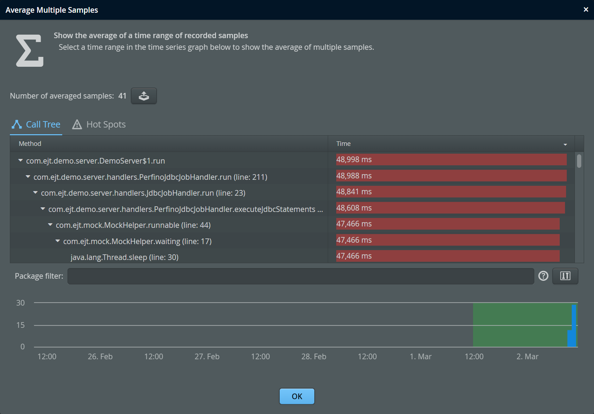Image resolution: width=594 pixels, height=414 pixels.
Task: Switch to the Hot Spots tab
Action: 106,124
